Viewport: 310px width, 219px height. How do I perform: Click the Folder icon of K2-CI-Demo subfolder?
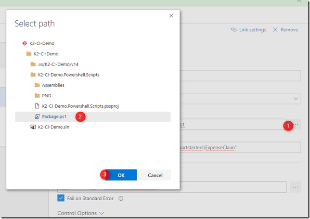[29, 54]
